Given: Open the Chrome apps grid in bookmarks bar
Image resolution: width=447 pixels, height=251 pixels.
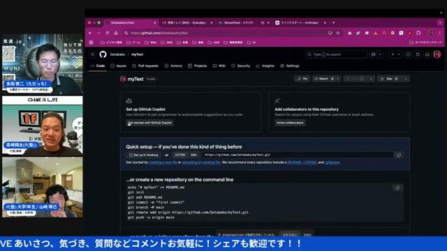Looking at the screenshot, I should click(x=91, y=43).
